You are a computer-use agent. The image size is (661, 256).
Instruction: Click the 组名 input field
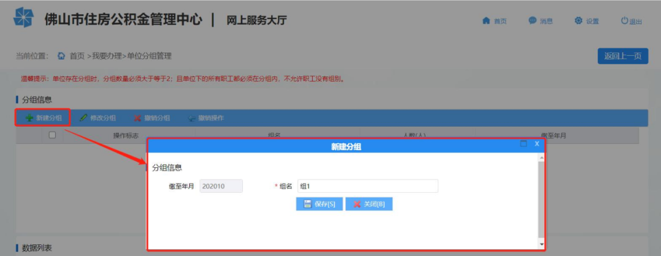pyautogui.click(x=367, y=186)
